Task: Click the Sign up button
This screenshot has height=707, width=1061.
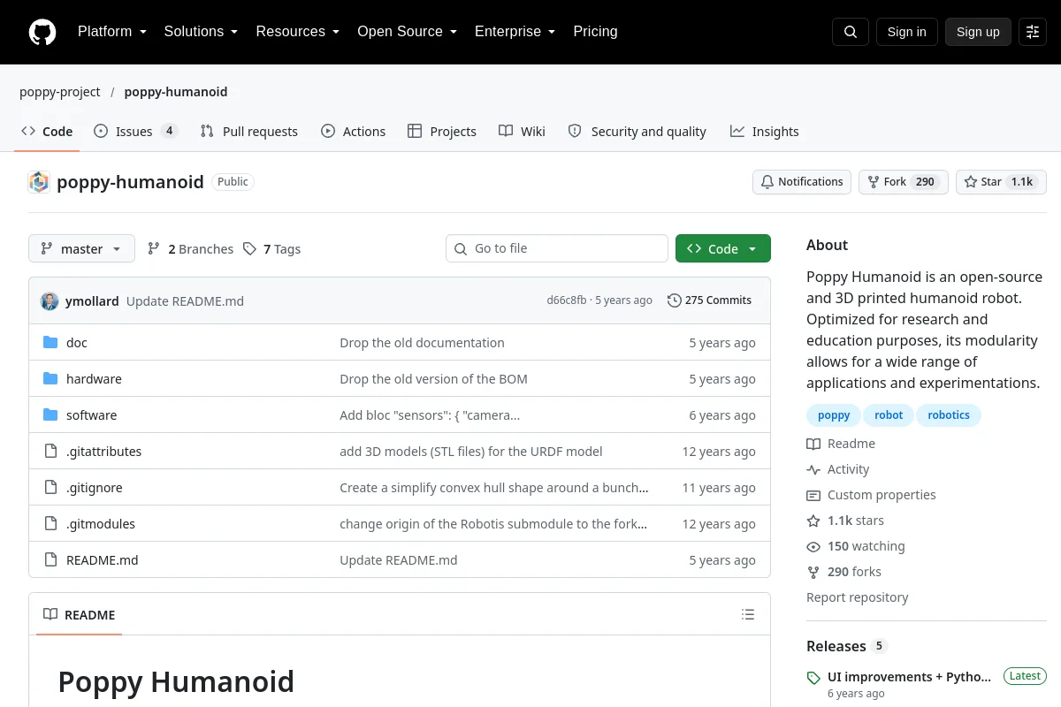Action: pyautogui.click(x=978, y=32)
